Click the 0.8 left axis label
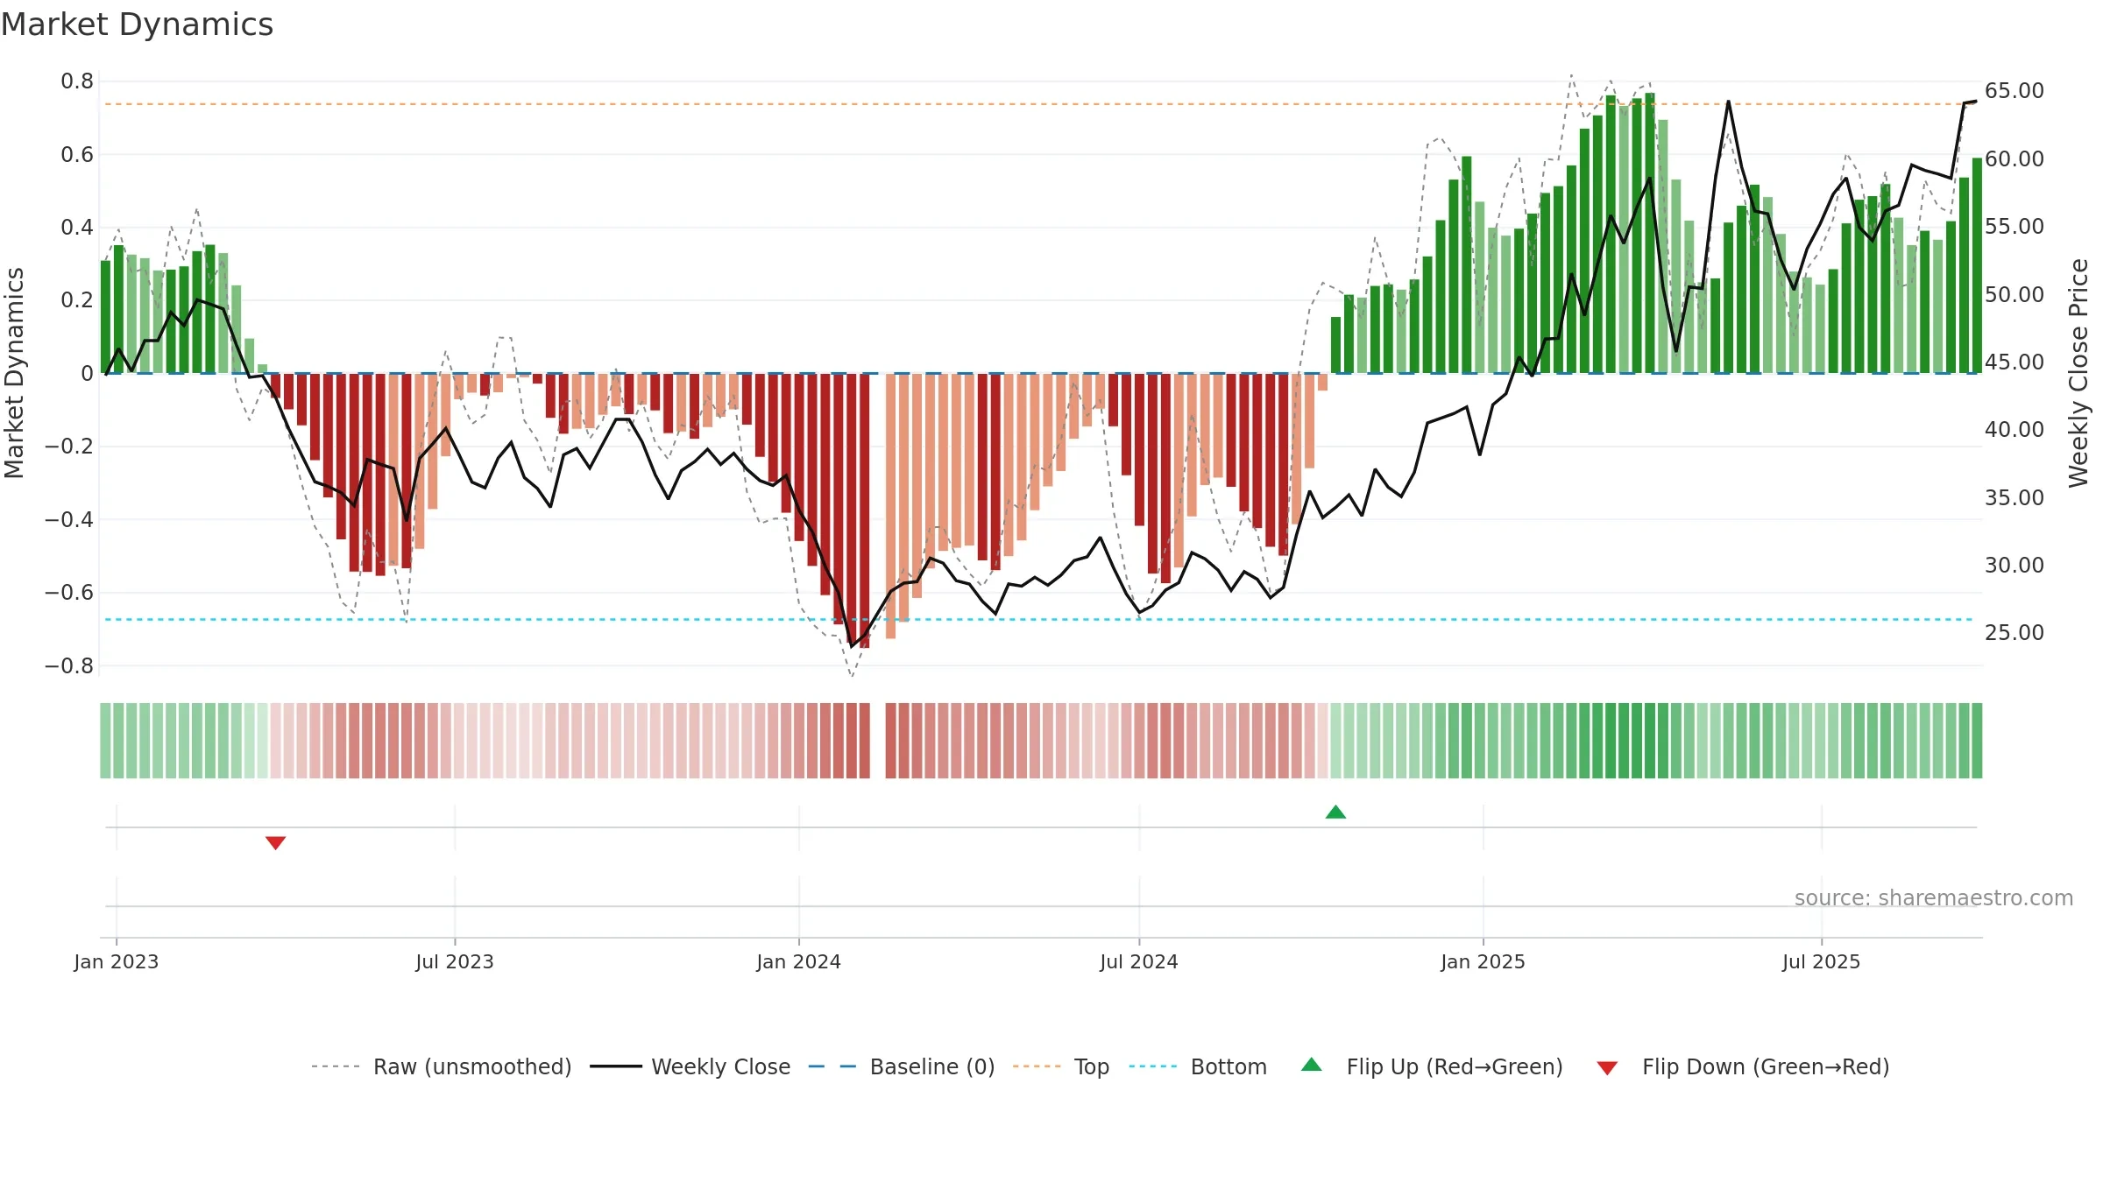This screenshot has width=2103, height=1182. 77,81
